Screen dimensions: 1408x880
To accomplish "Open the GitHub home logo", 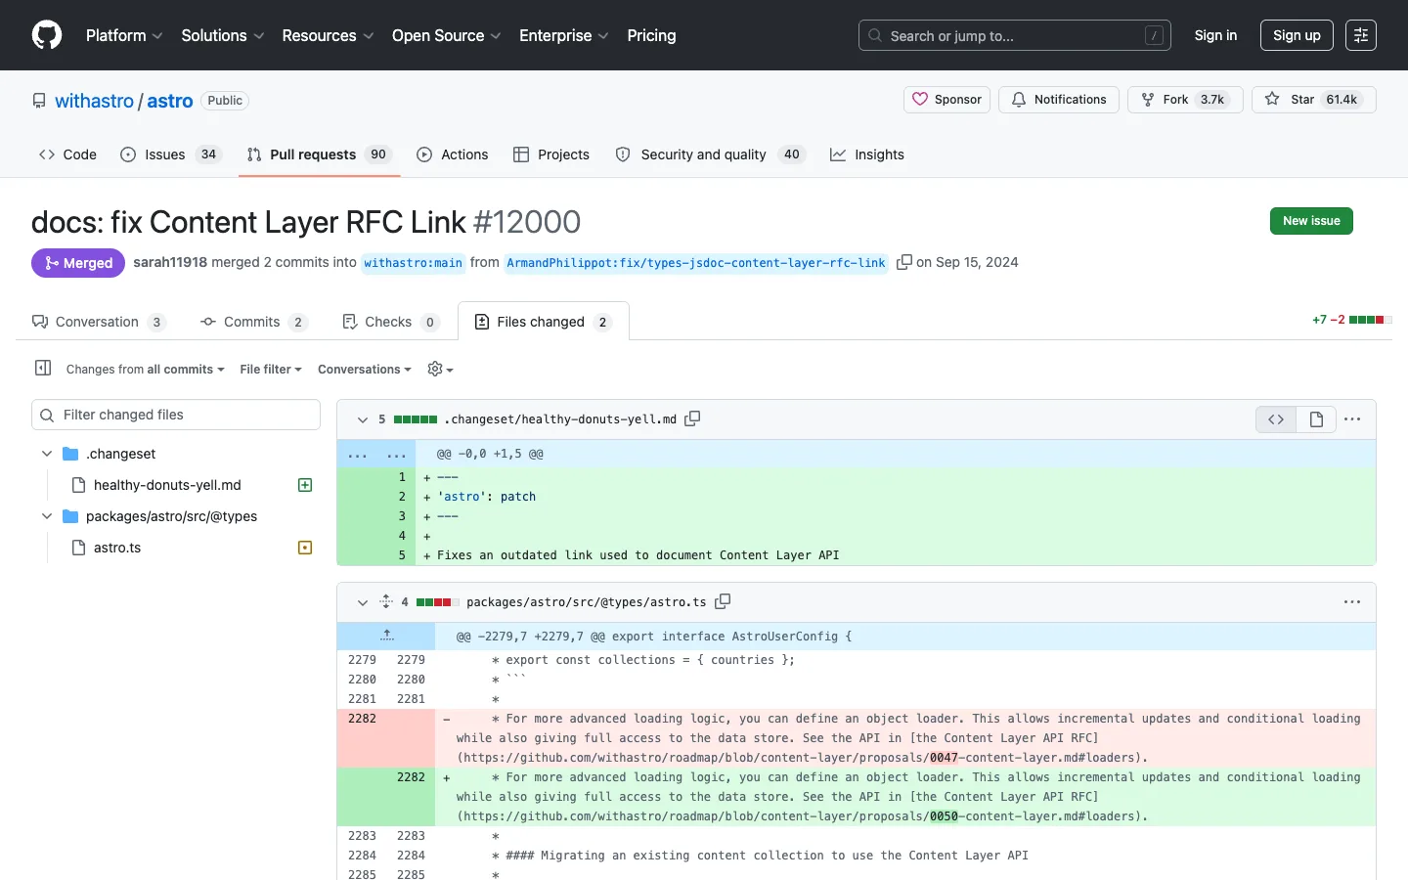I will (x=47, y=35).
